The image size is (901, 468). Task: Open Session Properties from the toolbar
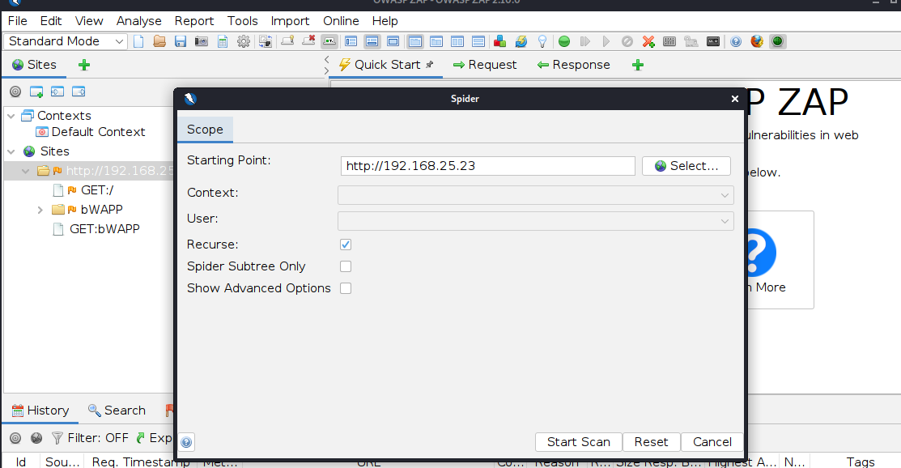pyautogui.click(x=223, y=41)
